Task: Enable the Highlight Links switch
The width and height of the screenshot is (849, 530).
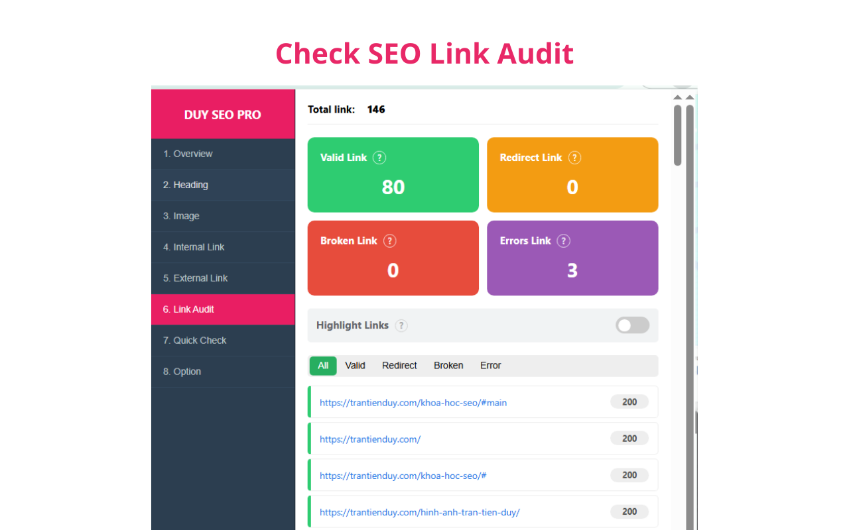Action: 631,325
